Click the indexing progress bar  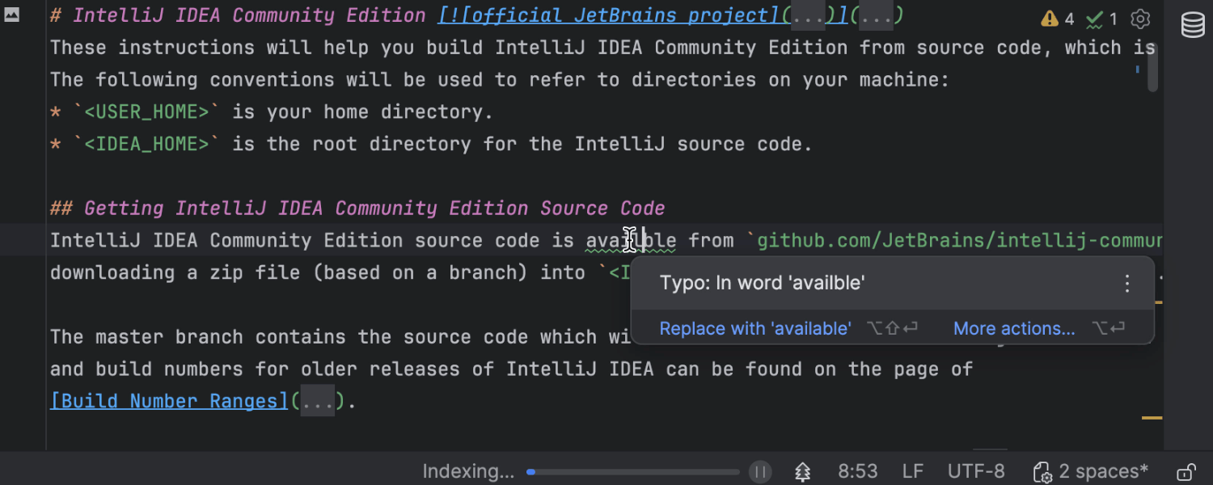[633, 472]
